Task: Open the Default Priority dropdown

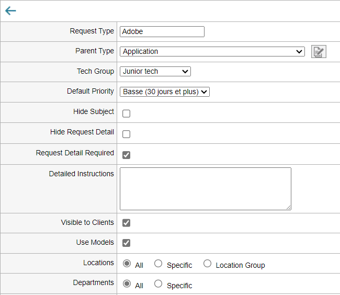Action: [x=164, y=92]
